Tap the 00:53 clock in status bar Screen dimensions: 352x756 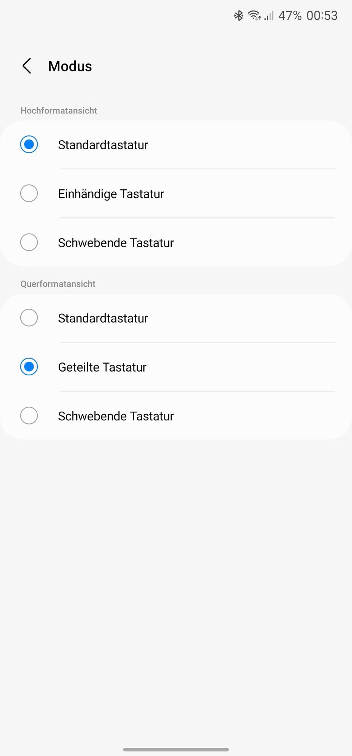[x=322, y=15]
